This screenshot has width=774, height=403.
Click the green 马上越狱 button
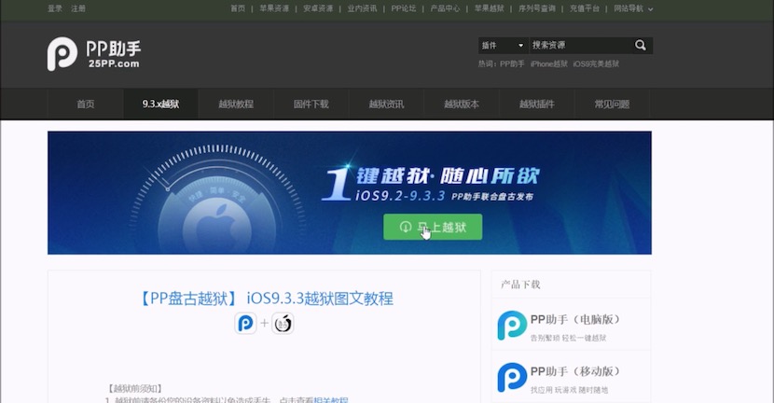(x=433, y=227)
